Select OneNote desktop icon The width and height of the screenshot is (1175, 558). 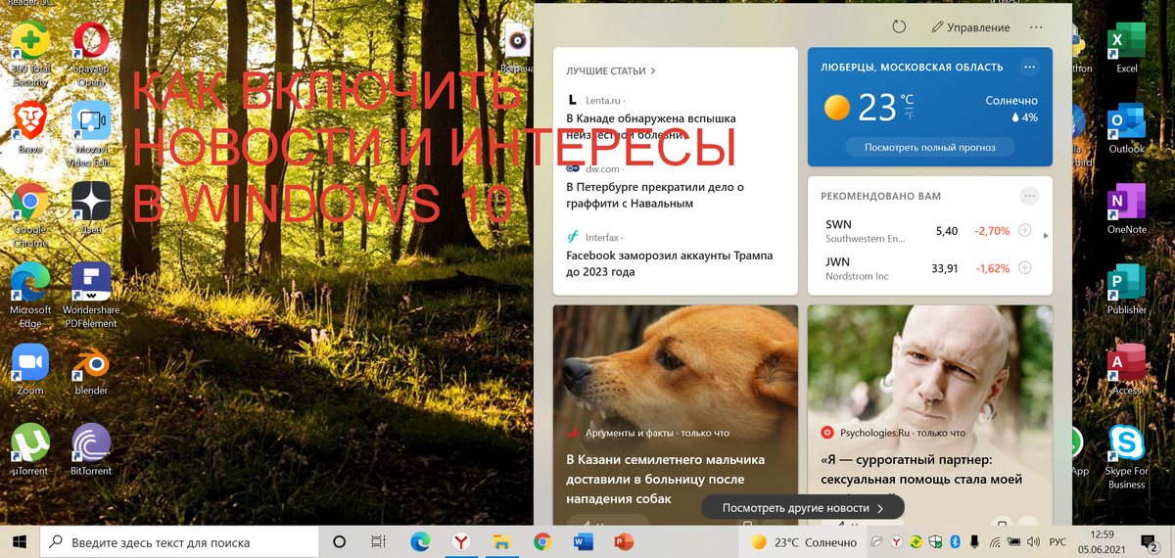tap(1126, 209)
